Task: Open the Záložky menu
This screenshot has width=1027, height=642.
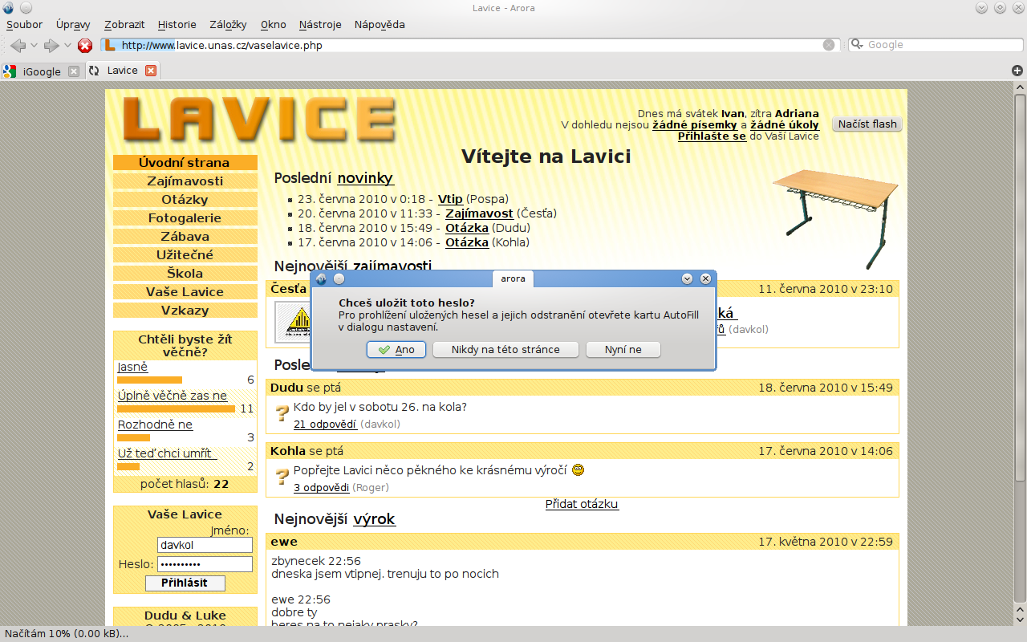Action: coord(228,24)
